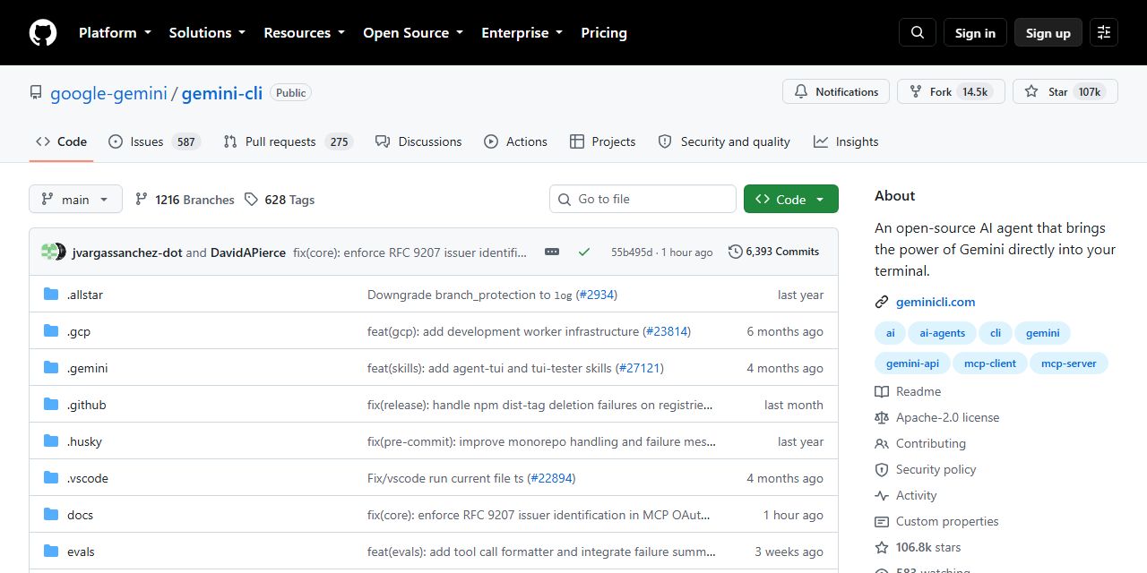Switch to the Insights tab
The height and width of the screenshot is (573, 1147).
846,141
